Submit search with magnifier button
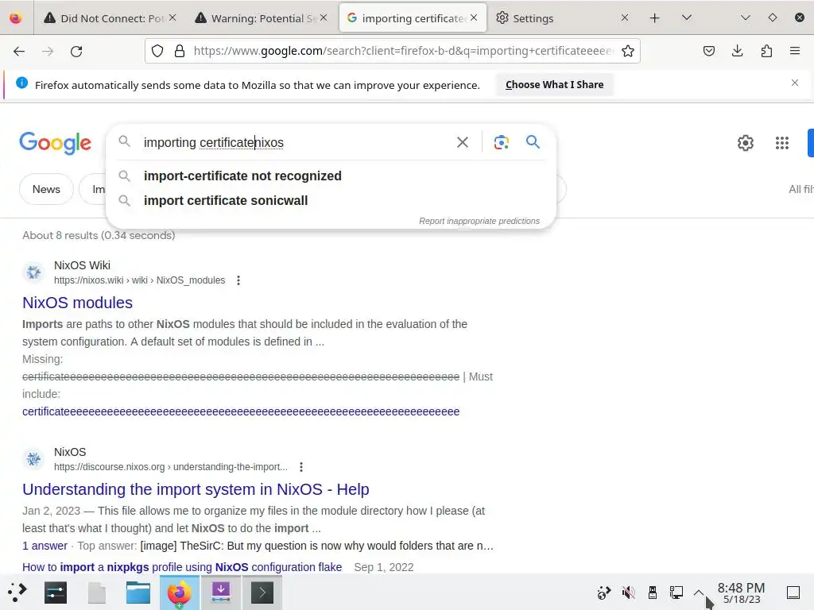814x610 pixels. [533, 141]
